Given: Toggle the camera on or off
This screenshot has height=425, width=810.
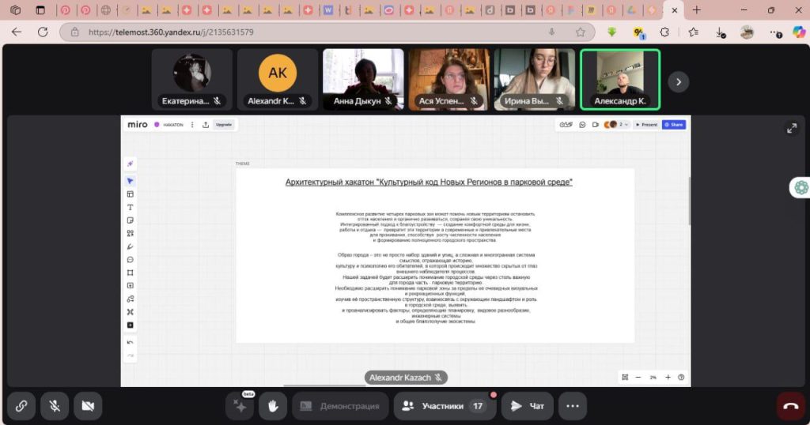Looking at the screenshot, I should [x=88, y=406].
